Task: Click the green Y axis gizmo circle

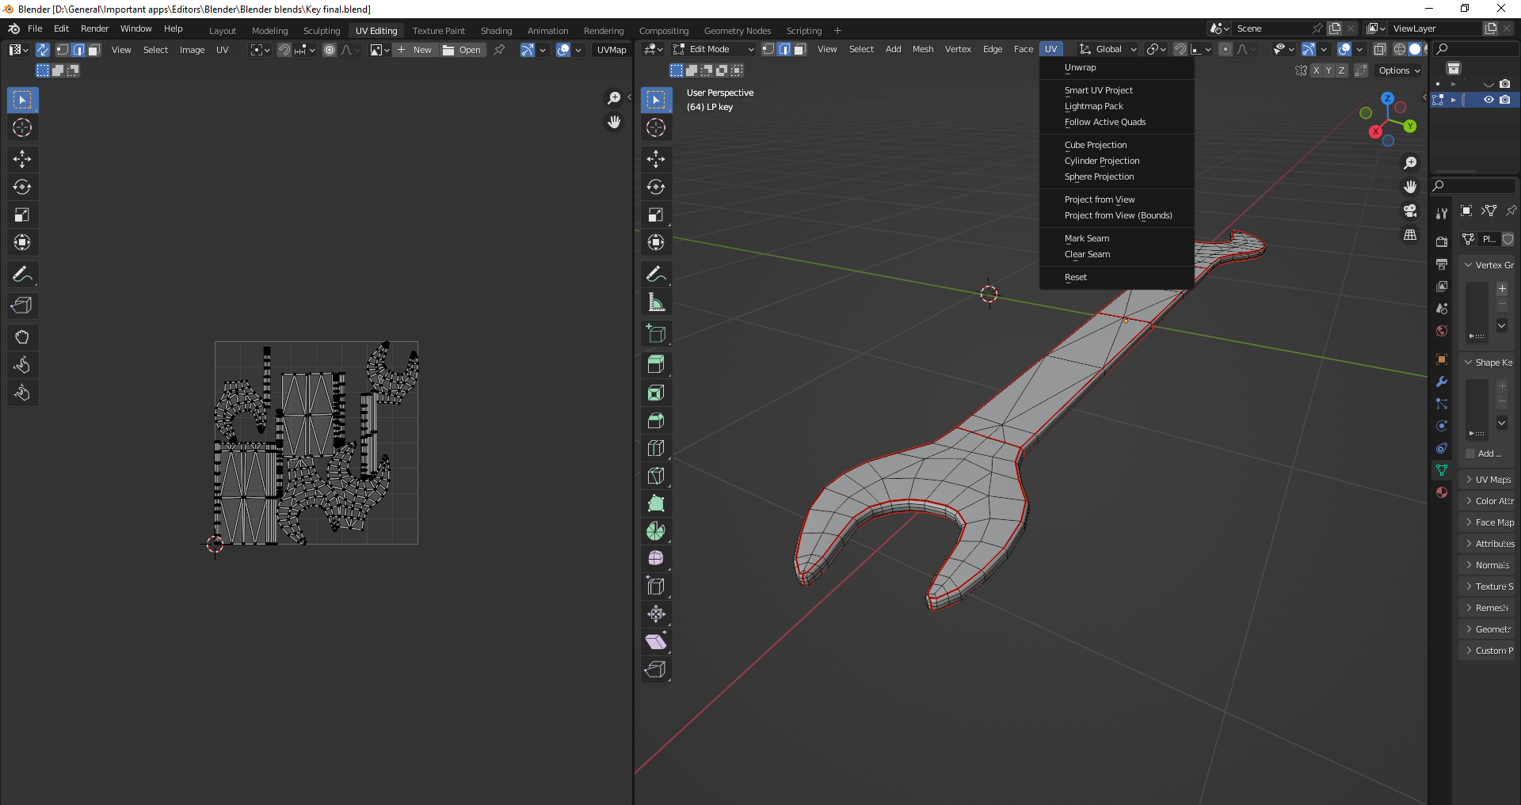Action: [1410, 126]
